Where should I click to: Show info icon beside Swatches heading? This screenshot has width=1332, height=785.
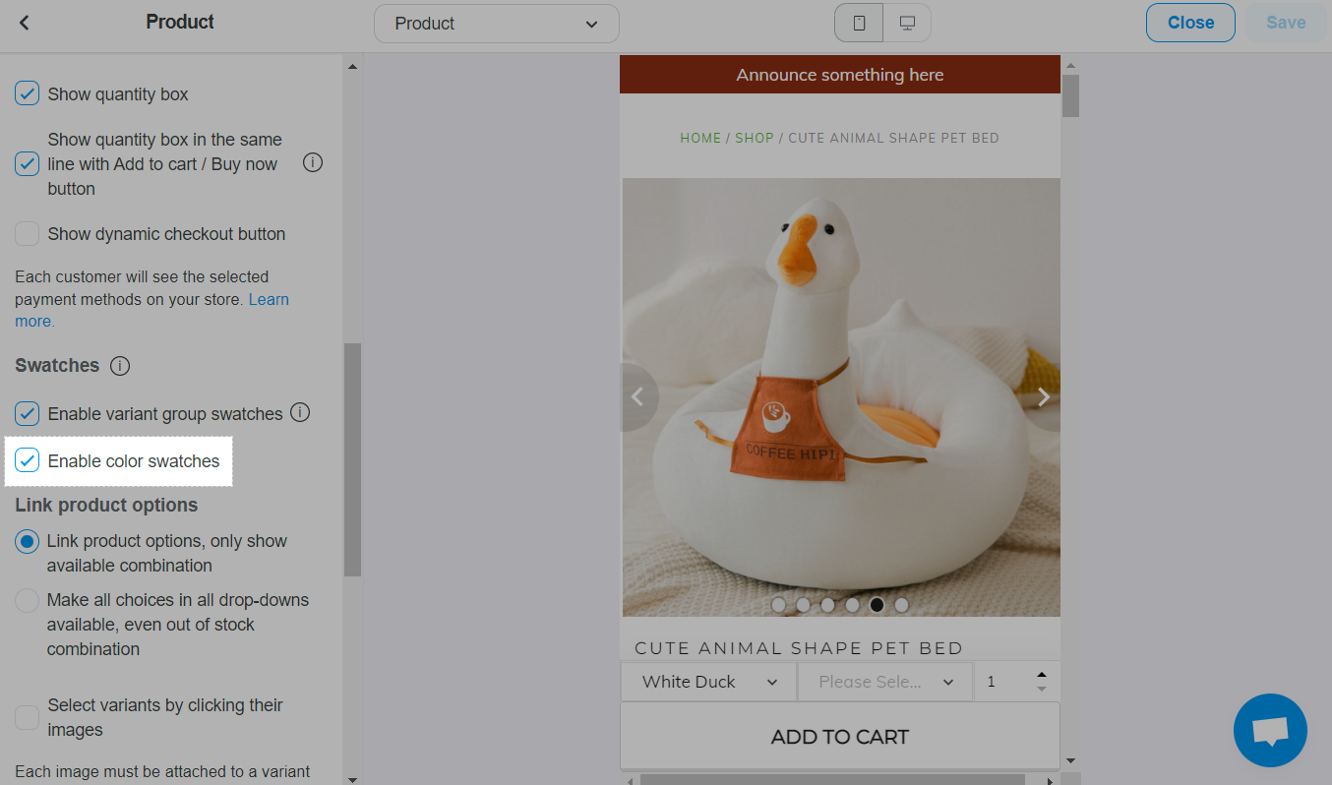click(x=120, y=366)
